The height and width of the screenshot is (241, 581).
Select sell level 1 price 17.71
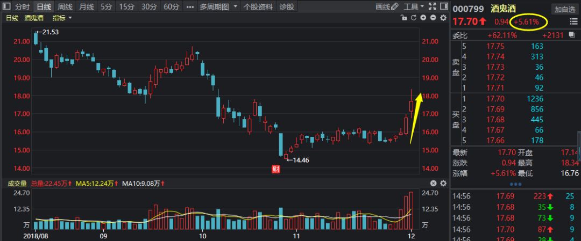(495, 88)
